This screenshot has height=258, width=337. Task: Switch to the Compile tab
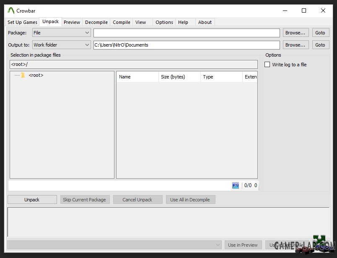(x=122, y=22)
